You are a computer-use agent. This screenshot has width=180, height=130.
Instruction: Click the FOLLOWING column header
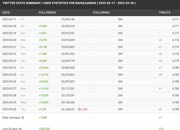coord(101,12)
